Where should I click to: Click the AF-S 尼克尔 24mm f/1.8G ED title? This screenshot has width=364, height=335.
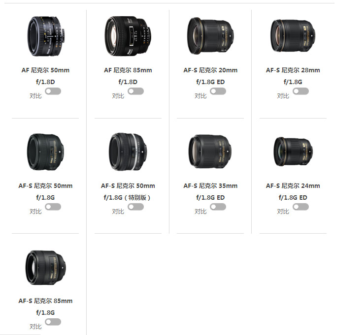[x=293, y=191]
